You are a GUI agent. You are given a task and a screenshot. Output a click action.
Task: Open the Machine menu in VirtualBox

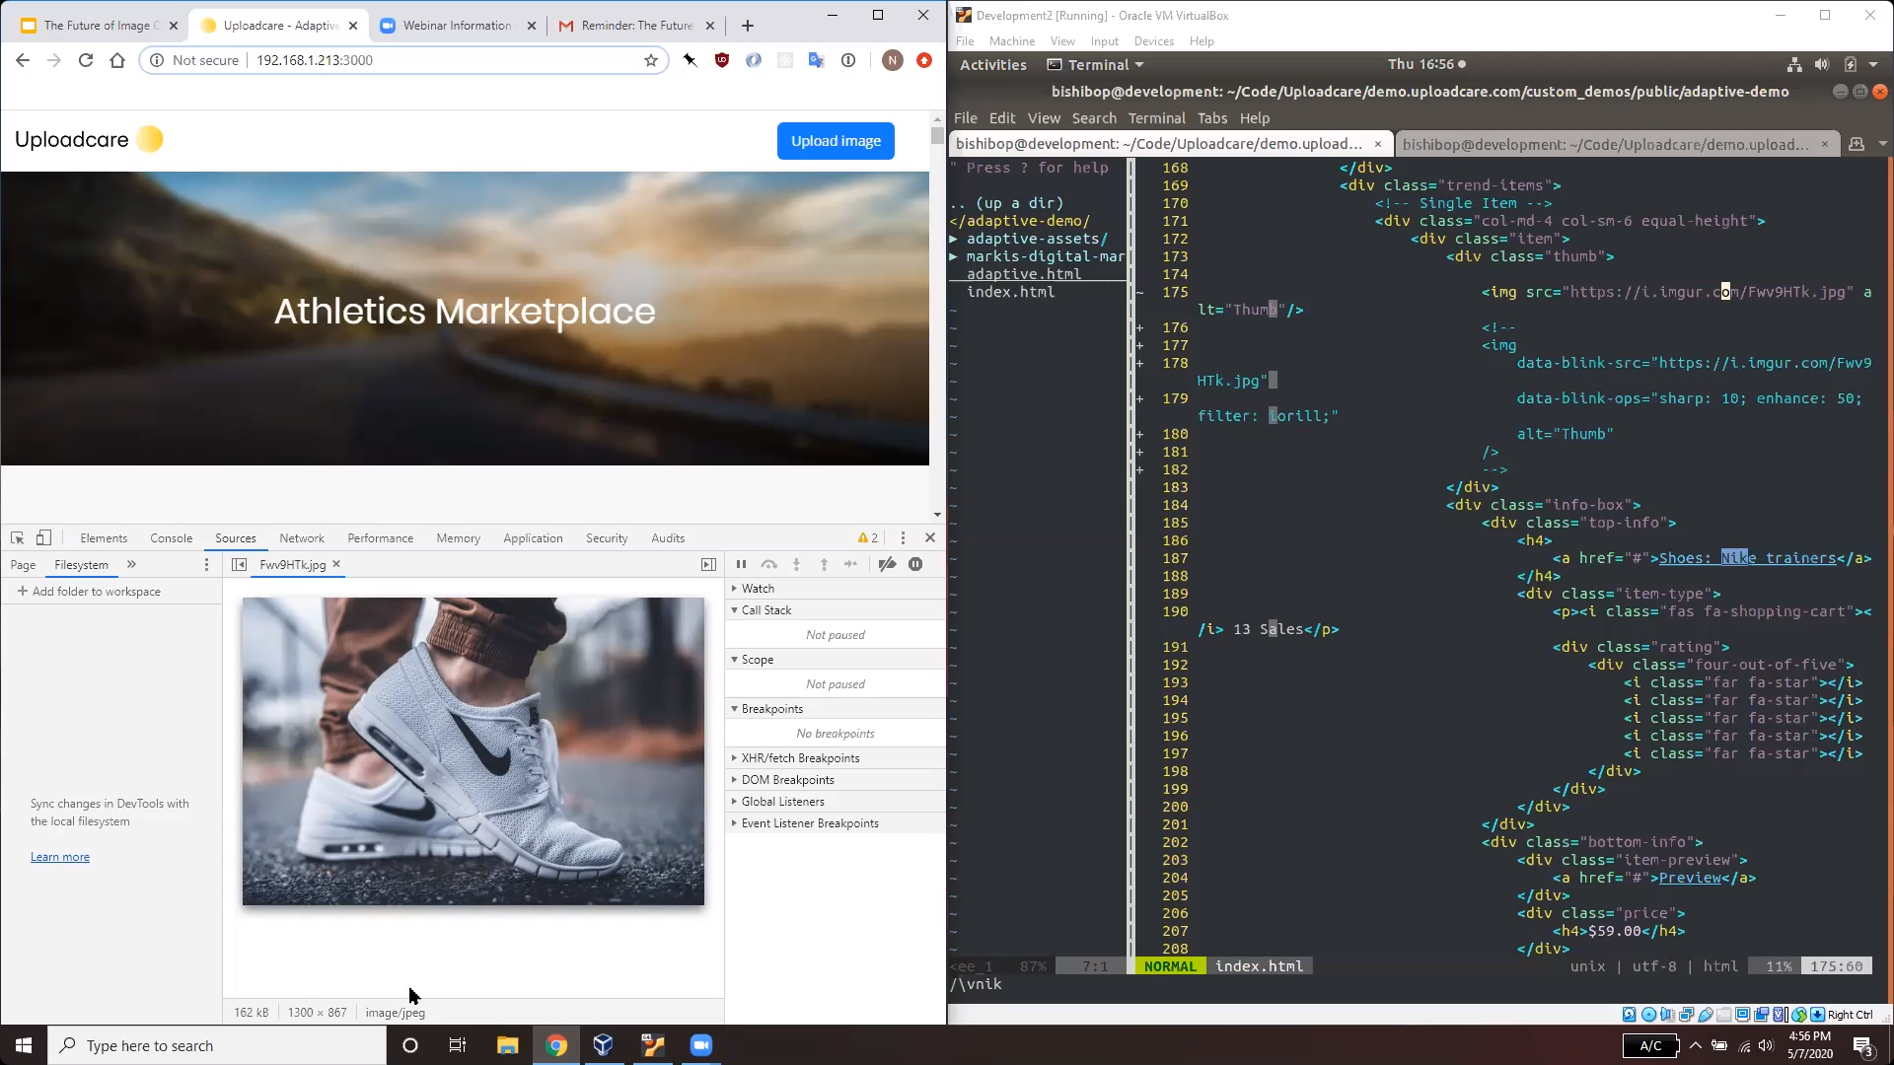(1013, 40)
